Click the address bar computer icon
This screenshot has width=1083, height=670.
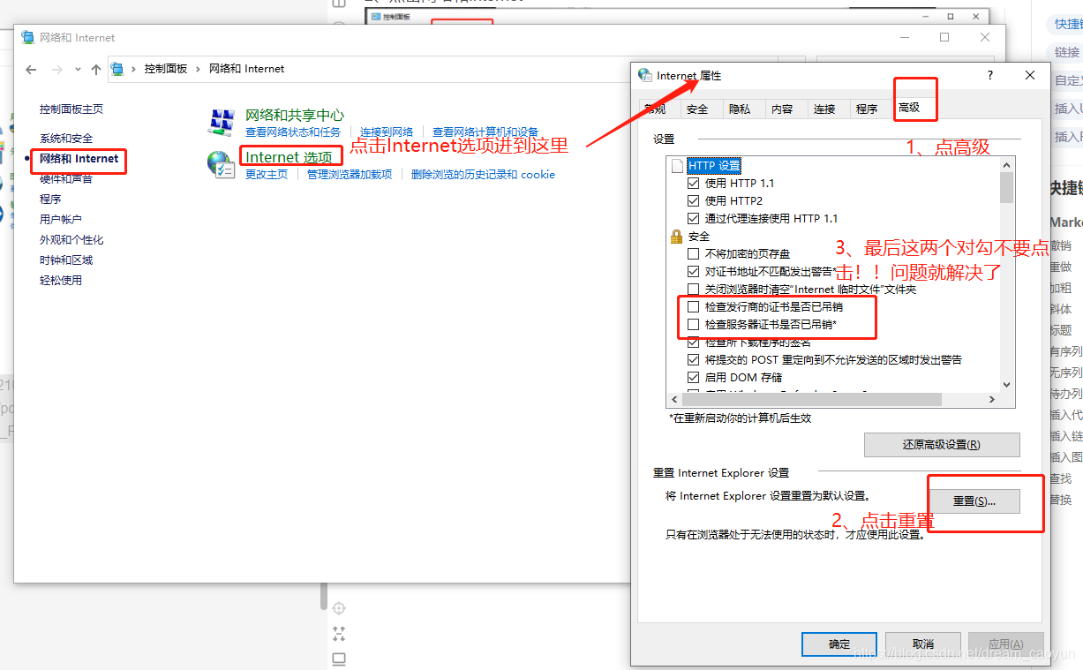click(x=117, y=69)
